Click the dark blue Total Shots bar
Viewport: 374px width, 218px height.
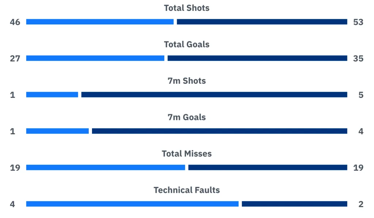point(262,22)
